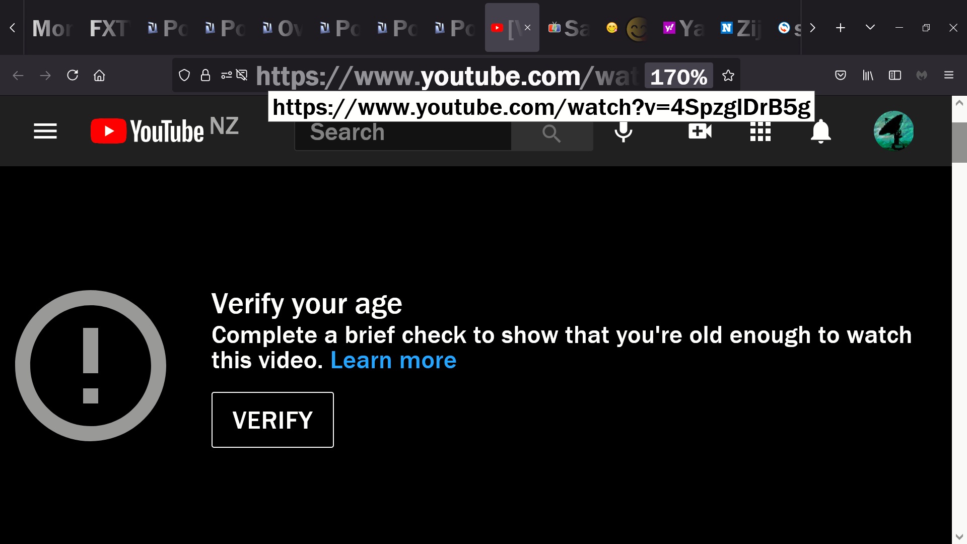This screenshot has height=544, width=967.
Task: Click the YouTube NZ logo
Action: (x=165, y=130)
